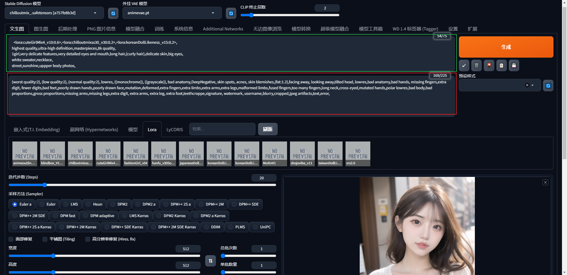The image size is (567, 275).
Task: Adjust the 高度 height slider
Action: coord(105,272)
